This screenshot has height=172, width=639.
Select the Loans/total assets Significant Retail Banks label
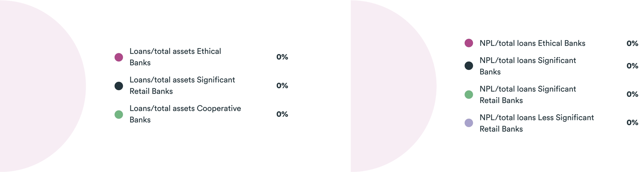point(182,86)
